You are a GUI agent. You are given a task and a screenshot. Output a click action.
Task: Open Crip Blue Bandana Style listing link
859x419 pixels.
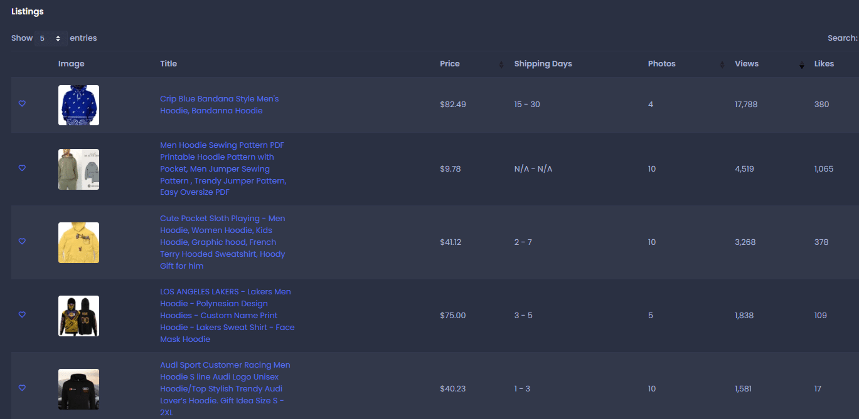click(x=219, y=105)
